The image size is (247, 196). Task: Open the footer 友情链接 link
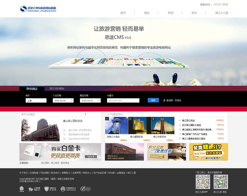[34, 173]
